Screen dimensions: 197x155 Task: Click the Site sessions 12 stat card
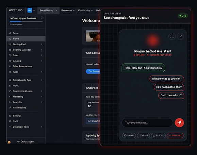[93, 106]
